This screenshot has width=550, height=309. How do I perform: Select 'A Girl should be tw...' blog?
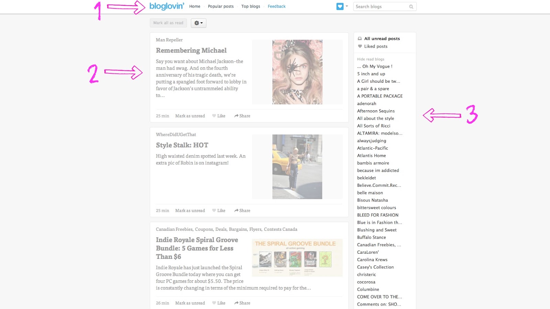click(378, 81)
